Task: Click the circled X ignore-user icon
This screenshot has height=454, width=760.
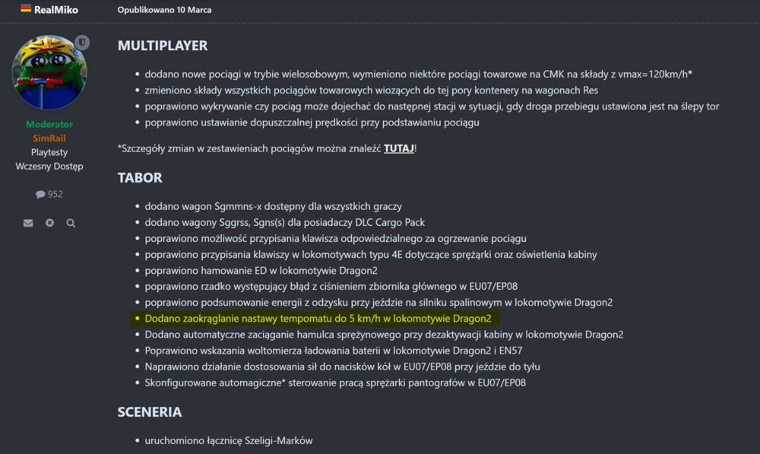Action: tap(49, 224)
